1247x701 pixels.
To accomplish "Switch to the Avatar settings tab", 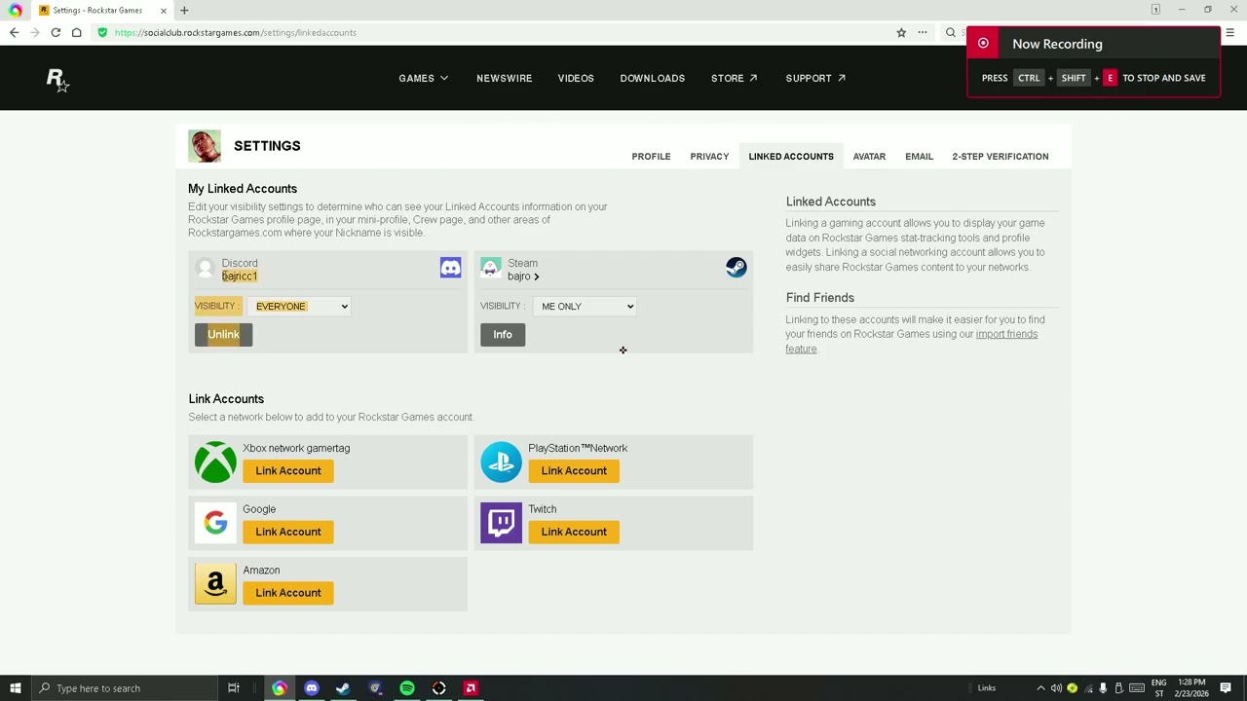I will (x=869, y=156).
